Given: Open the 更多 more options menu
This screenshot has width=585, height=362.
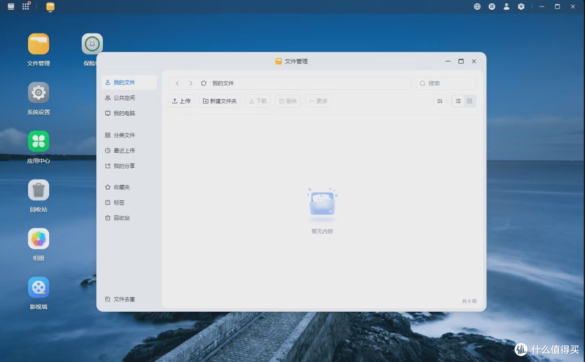Looking at the screenshot, I should click(318, 101).
